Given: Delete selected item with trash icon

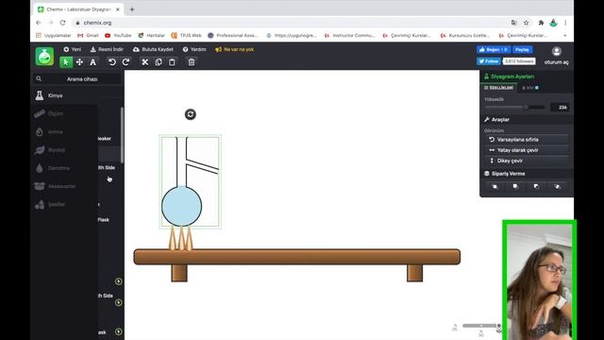Looking at the screenshot, I should (x=192, y=62).
